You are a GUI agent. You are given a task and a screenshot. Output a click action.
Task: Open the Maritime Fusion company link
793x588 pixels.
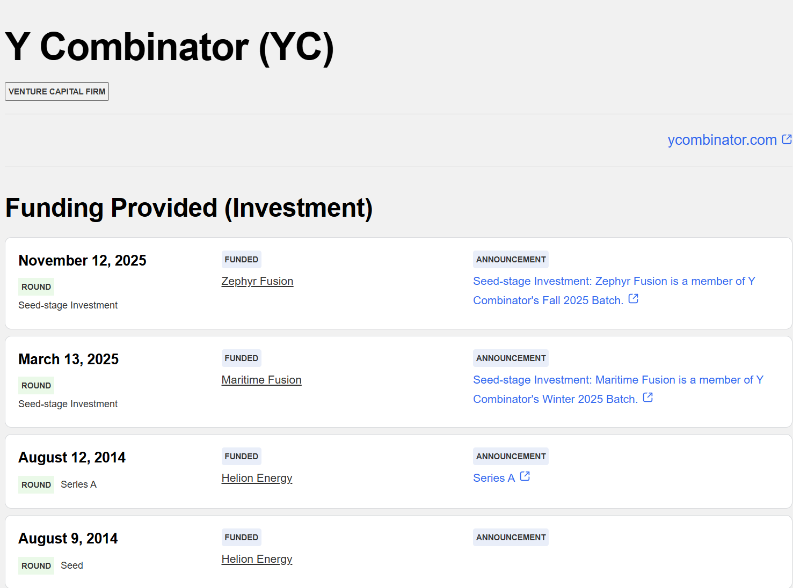tap(261, 380)
